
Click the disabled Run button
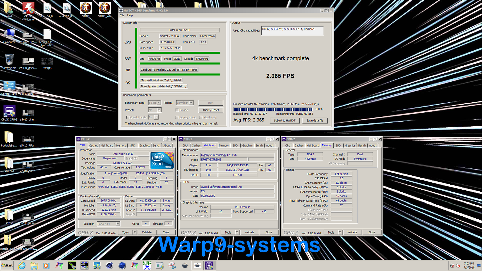pyautogui.click(x=211, y=103)
